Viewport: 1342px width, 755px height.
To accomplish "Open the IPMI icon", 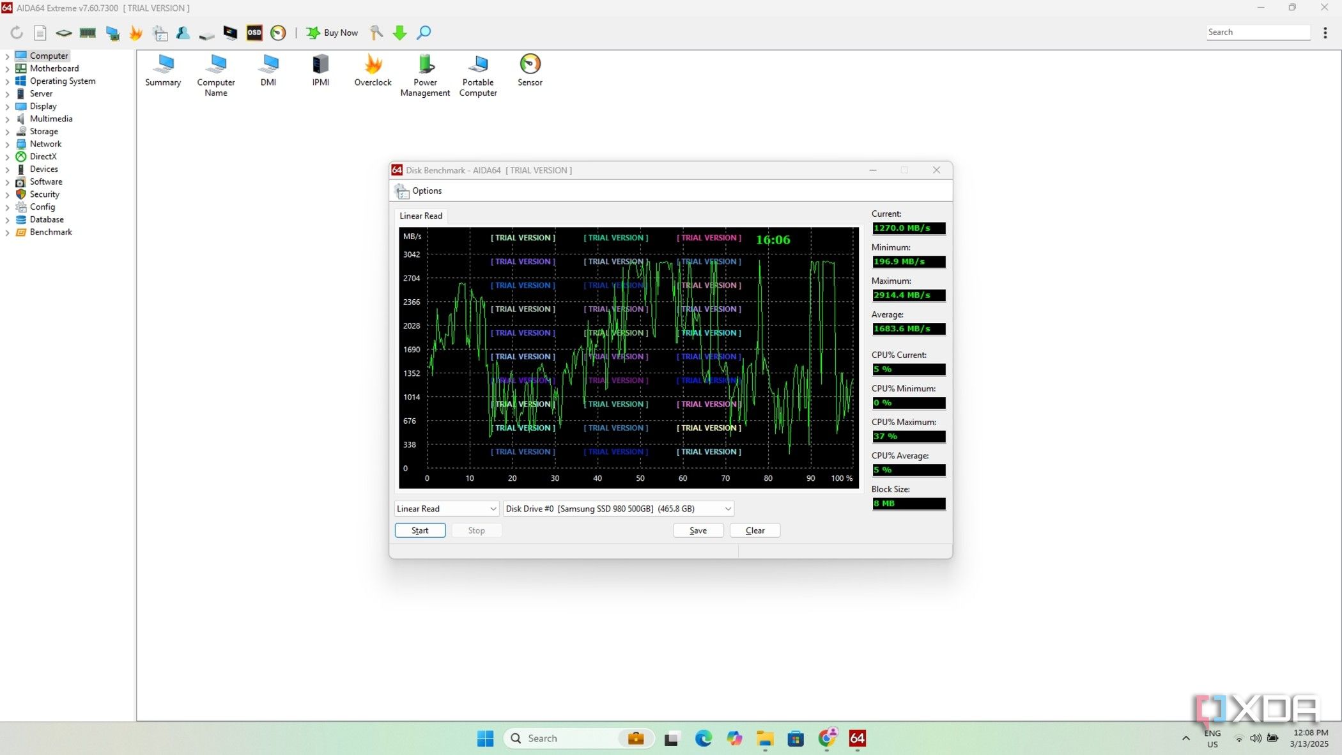I will pyautogui.click(x=321, y=70).
